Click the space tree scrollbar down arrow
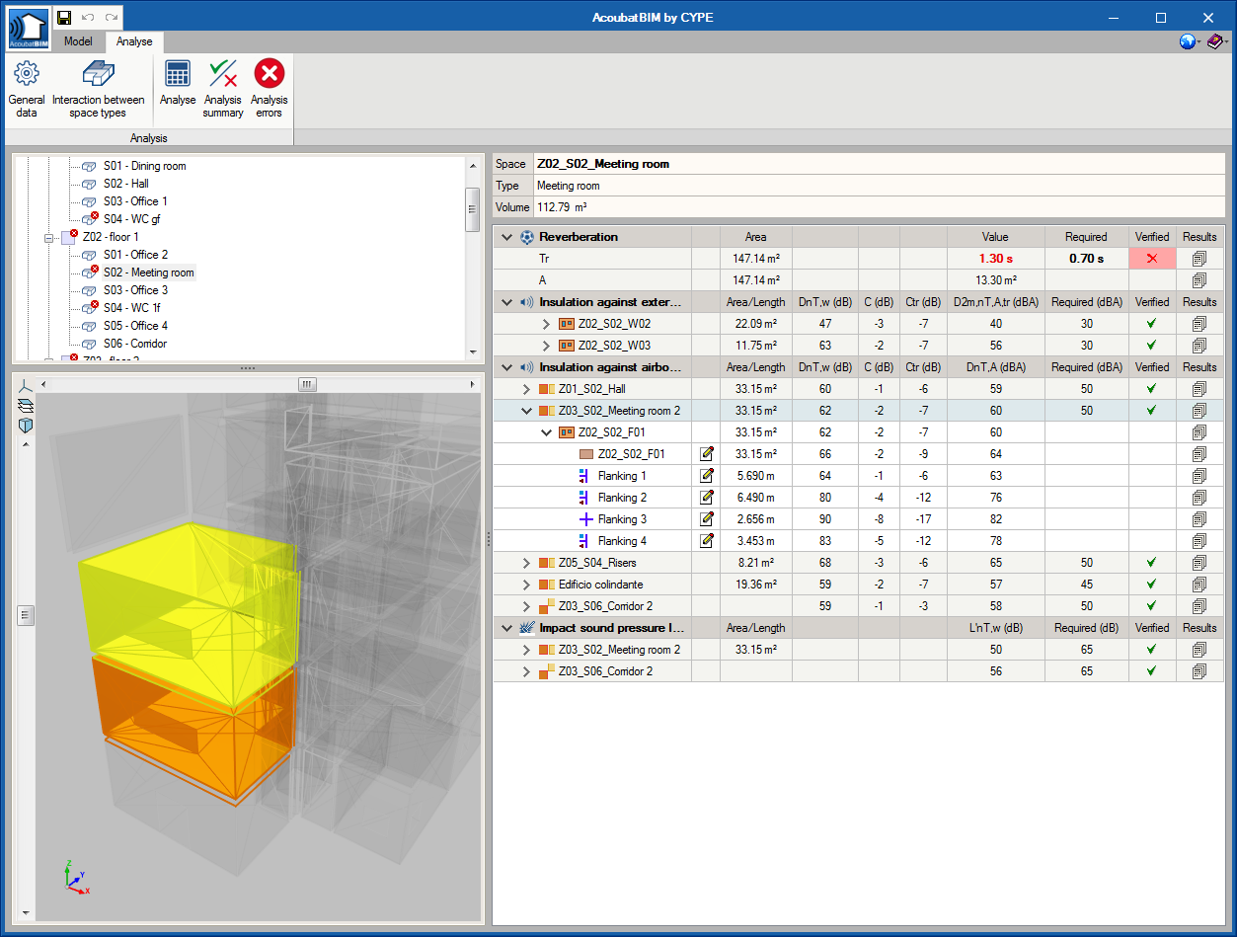This screenshot has height=937, width=1237. (472, 352)
